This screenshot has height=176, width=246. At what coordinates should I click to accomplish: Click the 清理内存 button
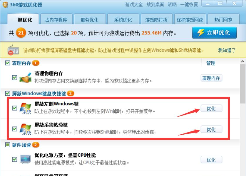coord(211,78)
